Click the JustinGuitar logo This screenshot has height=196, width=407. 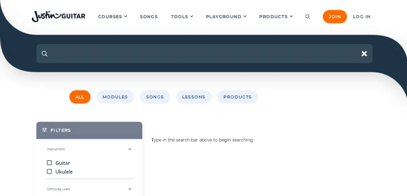[x=58, y=16]
